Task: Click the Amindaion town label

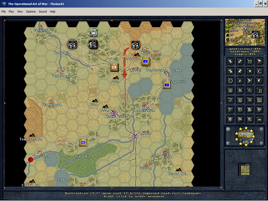Action: pos(146,111)
